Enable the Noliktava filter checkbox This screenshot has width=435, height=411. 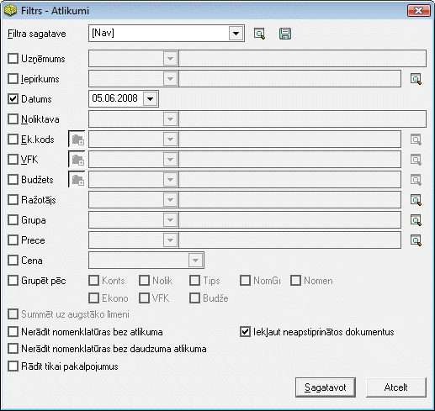click(13, 119)
